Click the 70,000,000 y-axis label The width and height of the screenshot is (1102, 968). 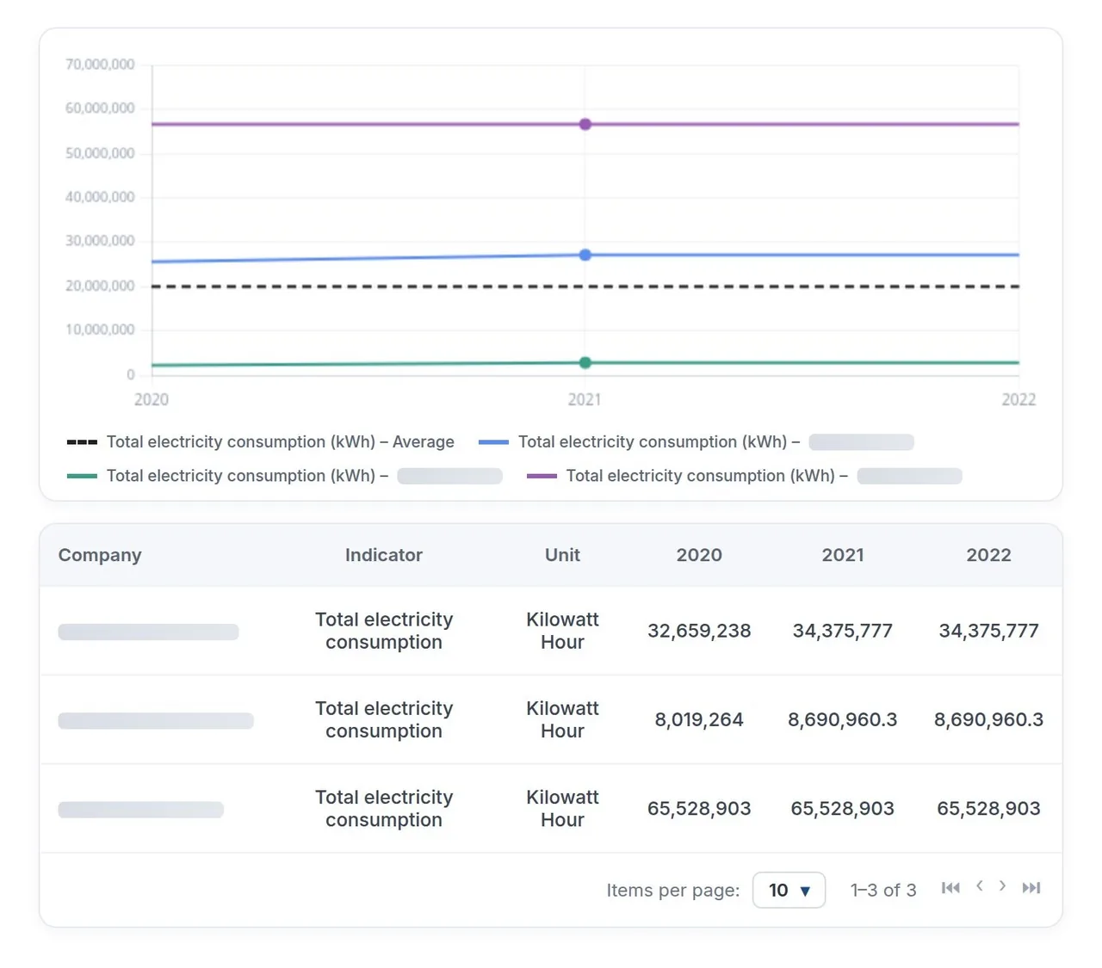pos(100,65)
